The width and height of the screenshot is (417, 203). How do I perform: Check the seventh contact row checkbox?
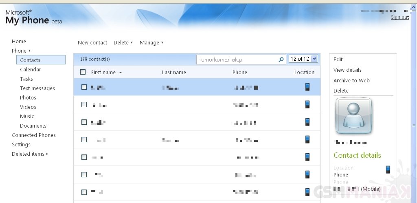[x=84, y=192]
